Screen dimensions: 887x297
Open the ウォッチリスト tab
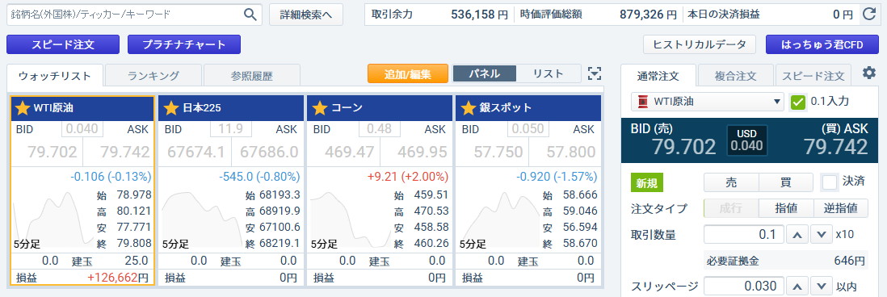55,75
